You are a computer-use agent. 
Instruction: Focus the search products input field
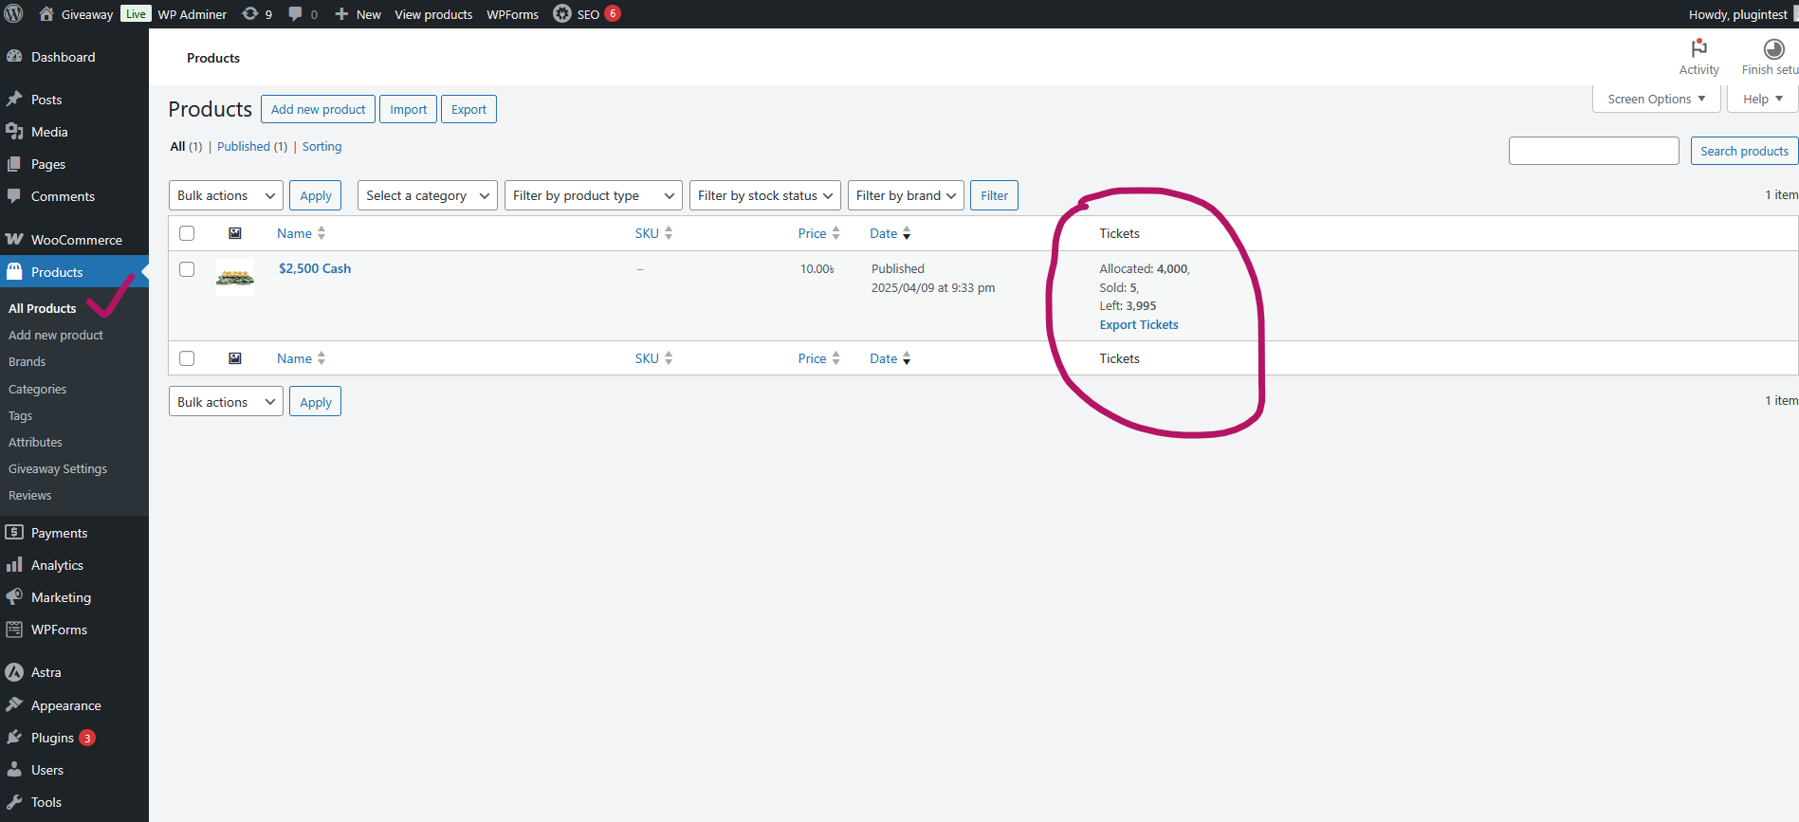click(x=1594, y=151)
